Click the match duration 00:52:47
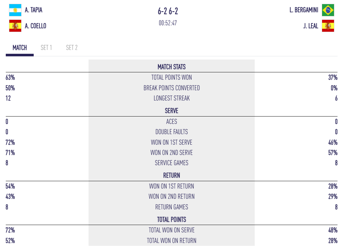342x250 pixels. pyautogui.click(x=168, y=23)
